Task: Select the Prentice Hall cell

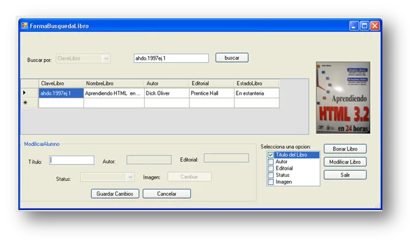Action: pyautogui.click(x=212, y=93)
